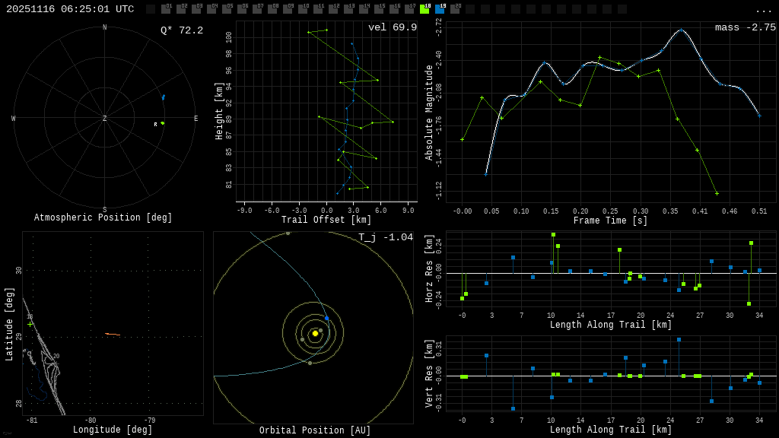This screenshot has height=438, width=779.
Task: Click the blue Earth dot on the orbit
Action: (x=327, y=319)
